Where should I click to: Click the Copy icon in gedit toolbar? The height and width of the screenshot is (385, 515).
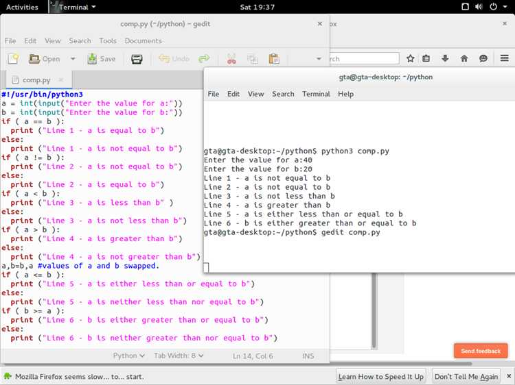(x=252, y=59)
